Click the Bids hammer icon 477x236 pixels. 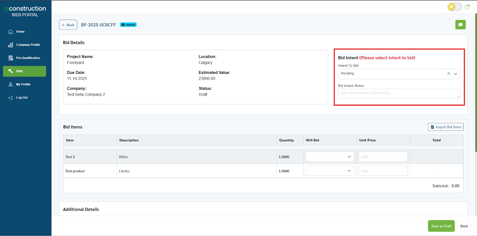click(11, 71)
